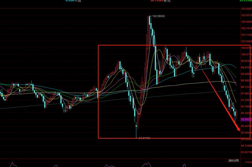Click the 103.05 price axis label
Image resolution: width=252 pixels, height=167 pixels.
click(246, 15)
